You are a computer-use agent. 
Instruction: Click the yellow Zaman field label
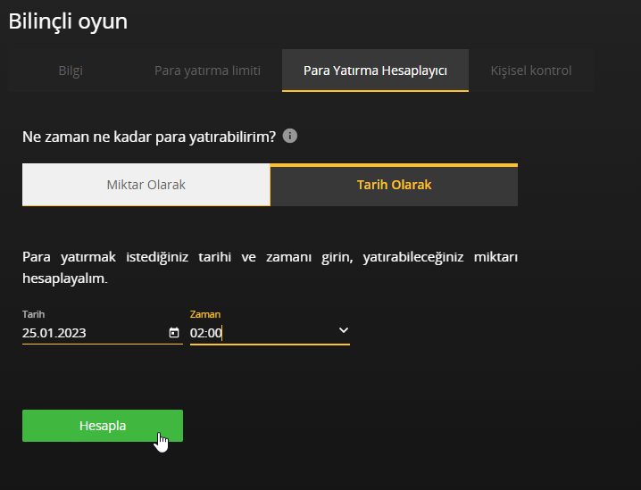205,314
